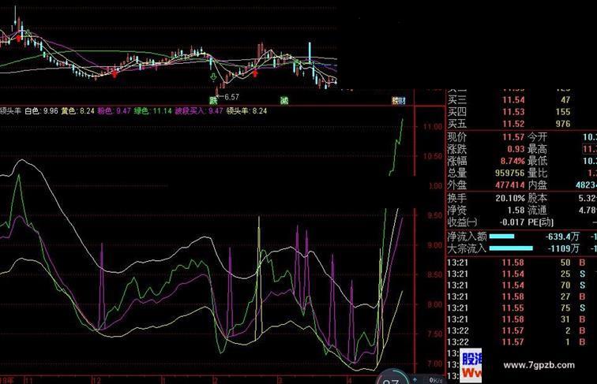This screenshot has height=384, width=597.
Task: Click the 8.50 price axis label
Action: pyautogui.click(x=434, y=274)
